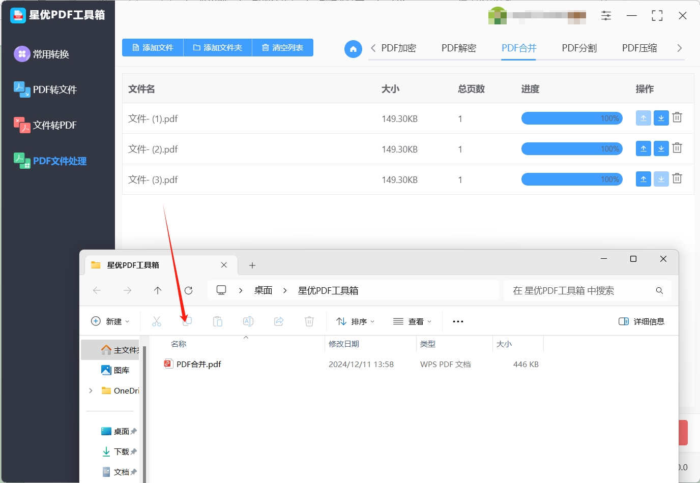Switch to the PDF分割 tab
This screenshot has height=483, width=700.
click(579, 48)
